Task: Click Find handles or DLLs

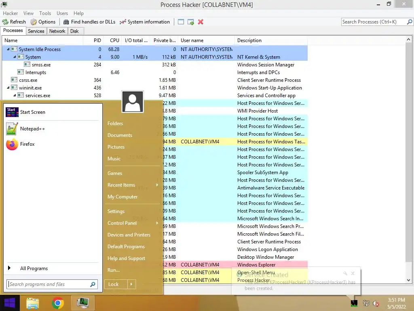Action: [x=89, y=22]
